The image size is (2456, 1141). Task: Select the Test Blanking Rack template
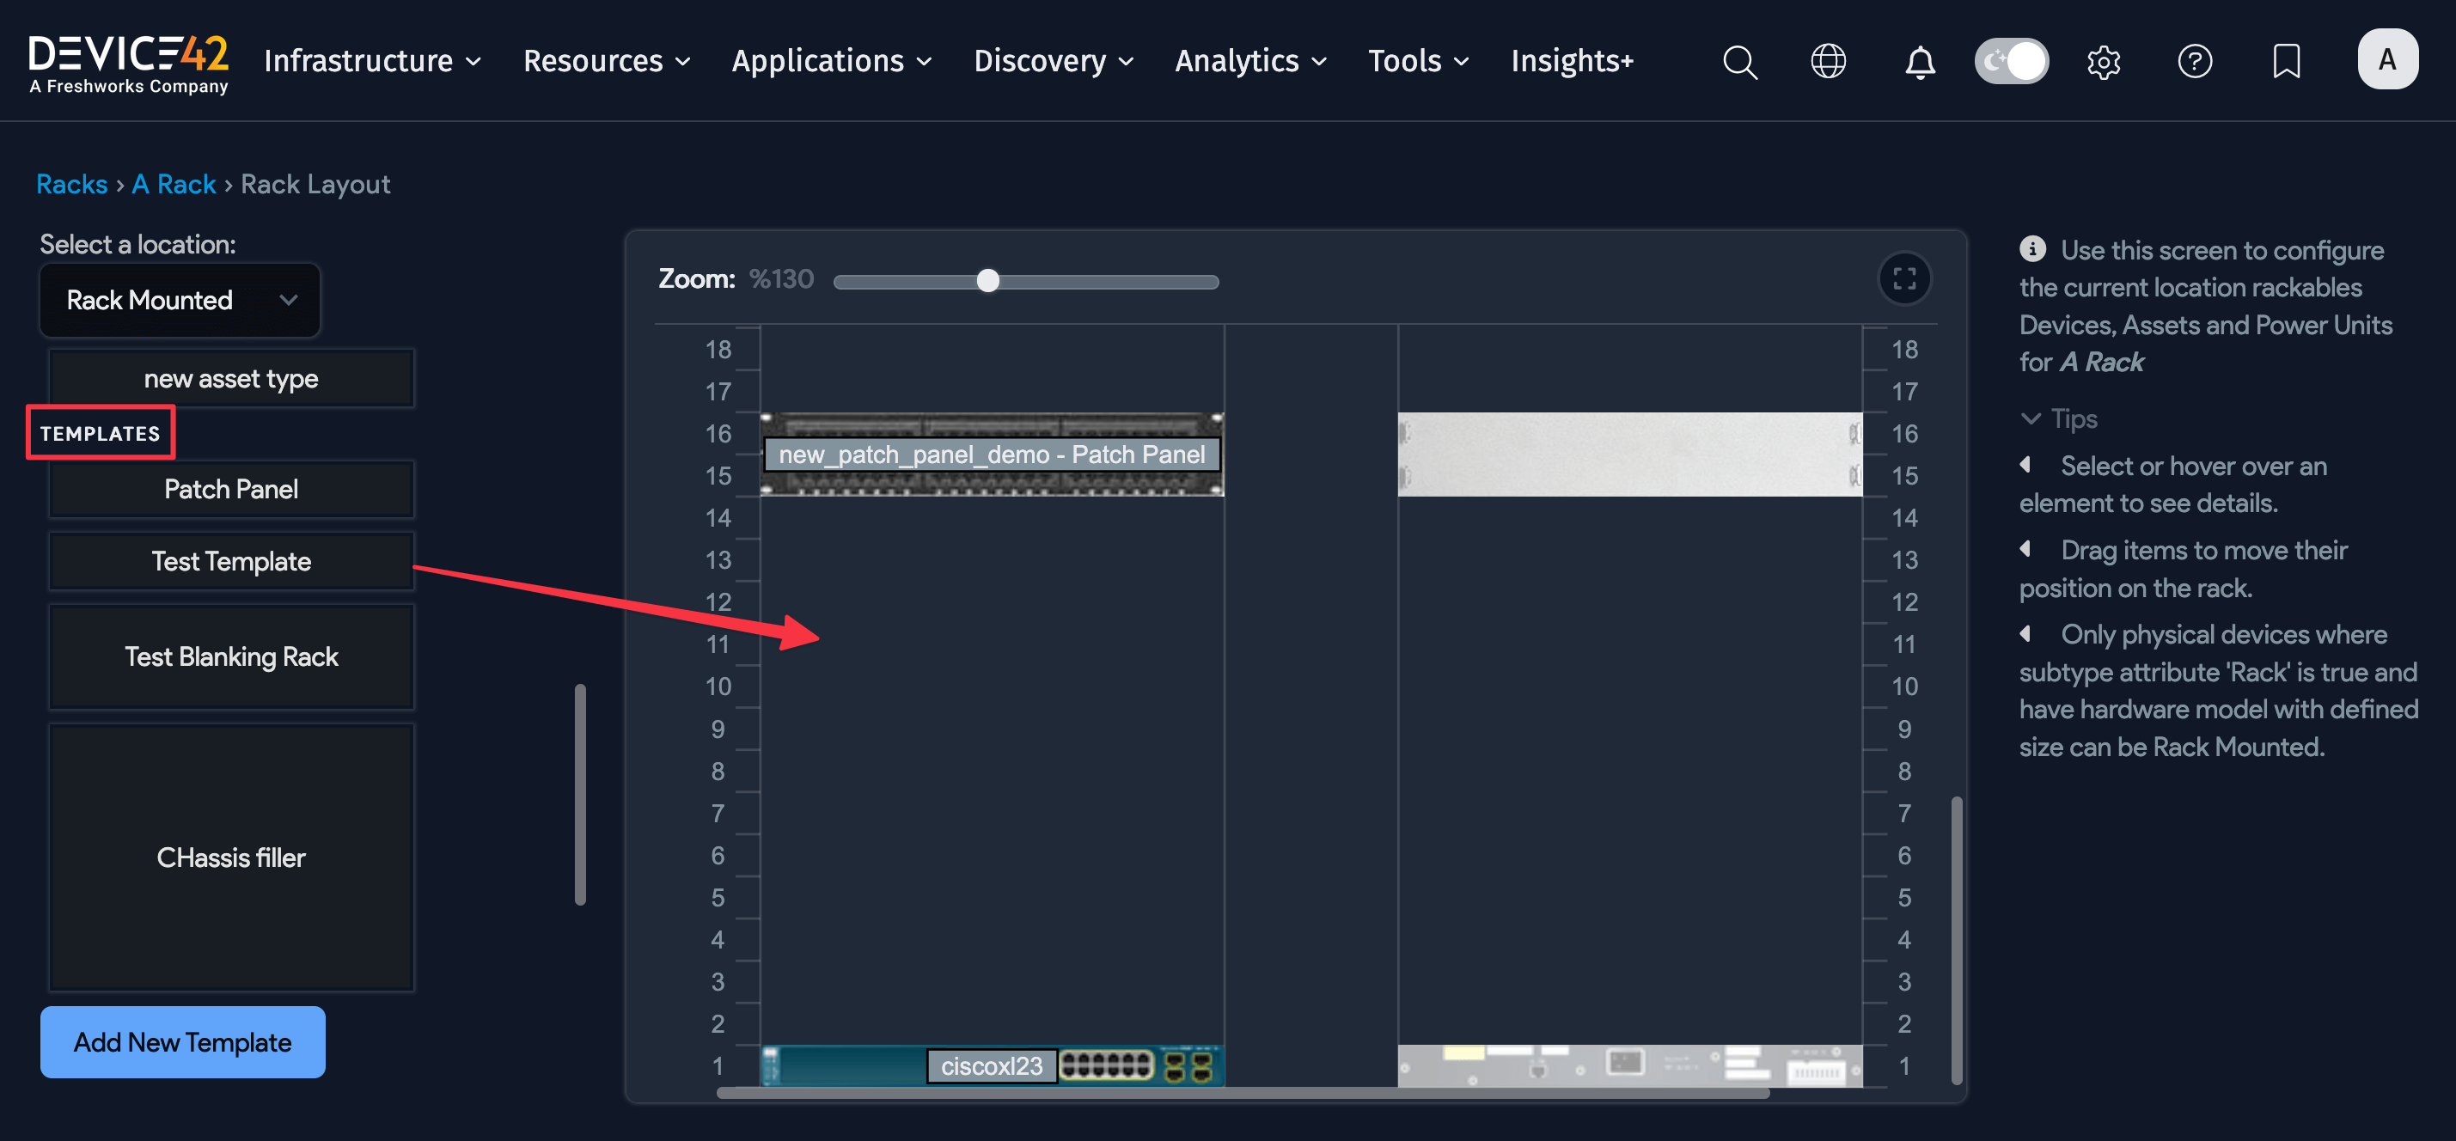[230, 656]
